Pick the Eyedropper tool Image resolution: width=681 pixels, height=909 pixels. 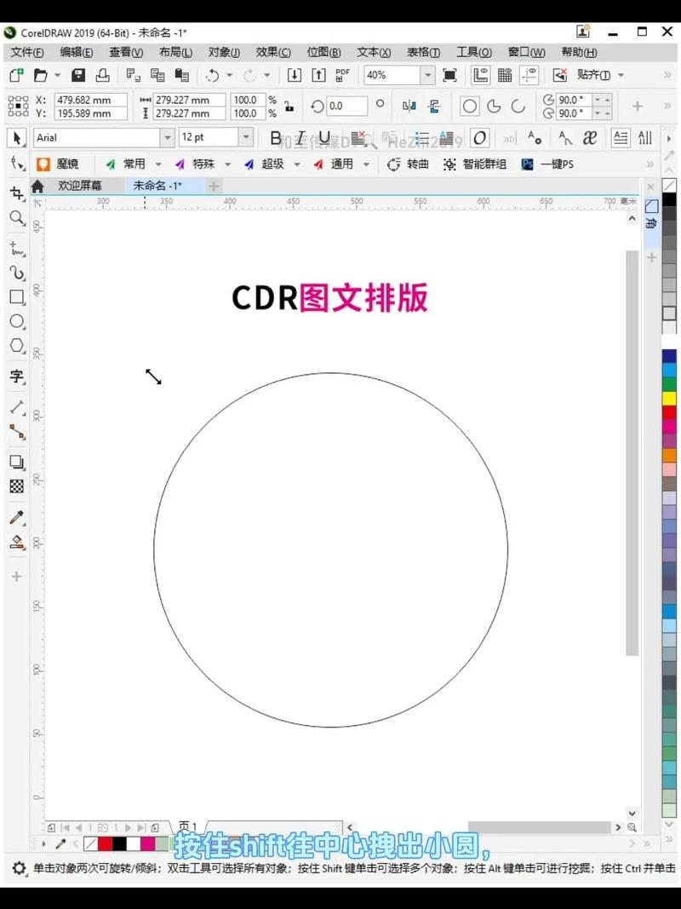pyautogui.click(x=16, y=516)
